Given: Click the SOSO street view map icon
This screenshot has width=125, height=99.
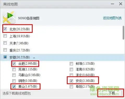Looking at the screenshot, I should pyautogui.click(x=9, y=17).
